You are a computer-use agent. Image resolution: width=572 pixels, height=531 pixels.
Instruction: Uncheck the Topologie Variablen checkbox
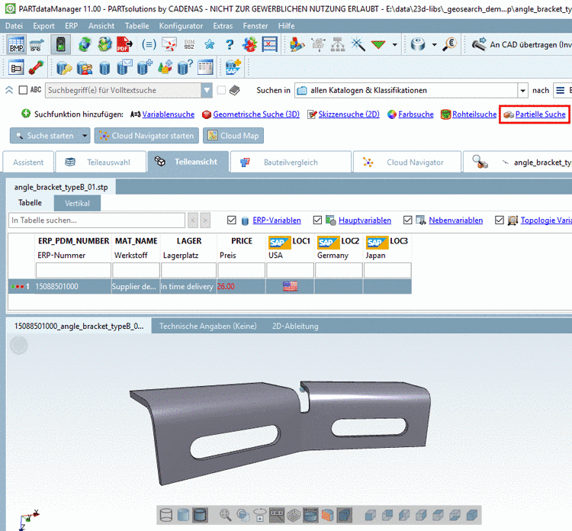pos(500,220)
